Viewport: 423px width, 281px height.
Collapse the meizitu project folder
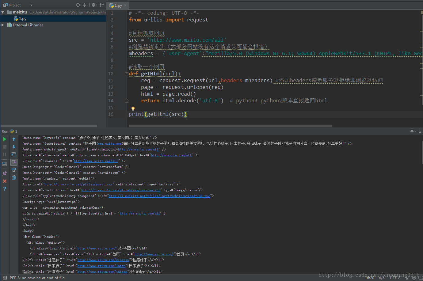click(3, 12)
